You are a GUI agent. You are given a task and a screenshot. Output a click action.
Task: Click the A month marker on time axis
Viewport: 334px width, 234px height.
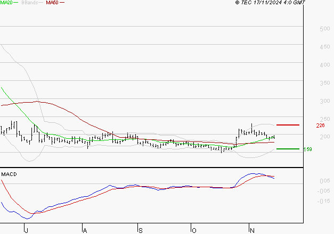84,230
